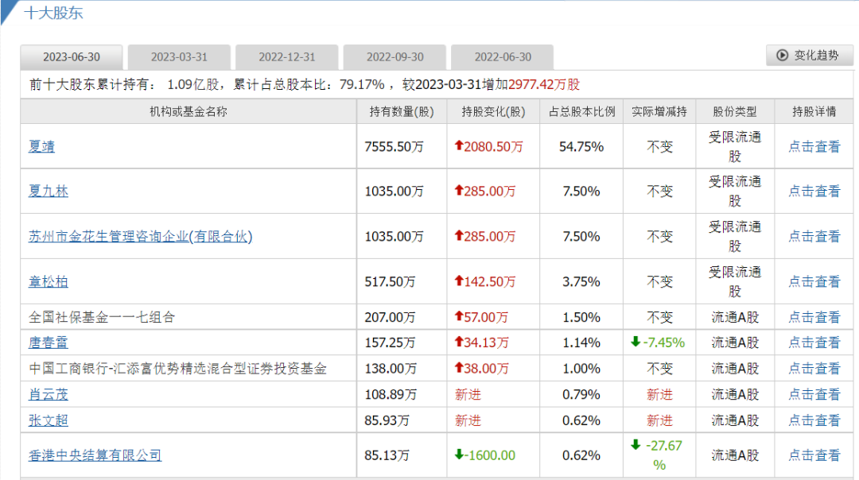The image size is (859, 480).
Task: Click the 占总股本比例 column header
Action: [581, 111]
